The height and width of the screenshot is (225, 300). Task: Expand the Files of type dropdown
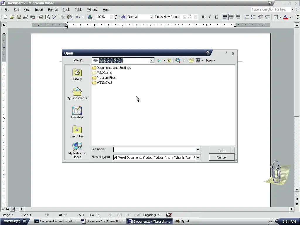click(198, 158)
